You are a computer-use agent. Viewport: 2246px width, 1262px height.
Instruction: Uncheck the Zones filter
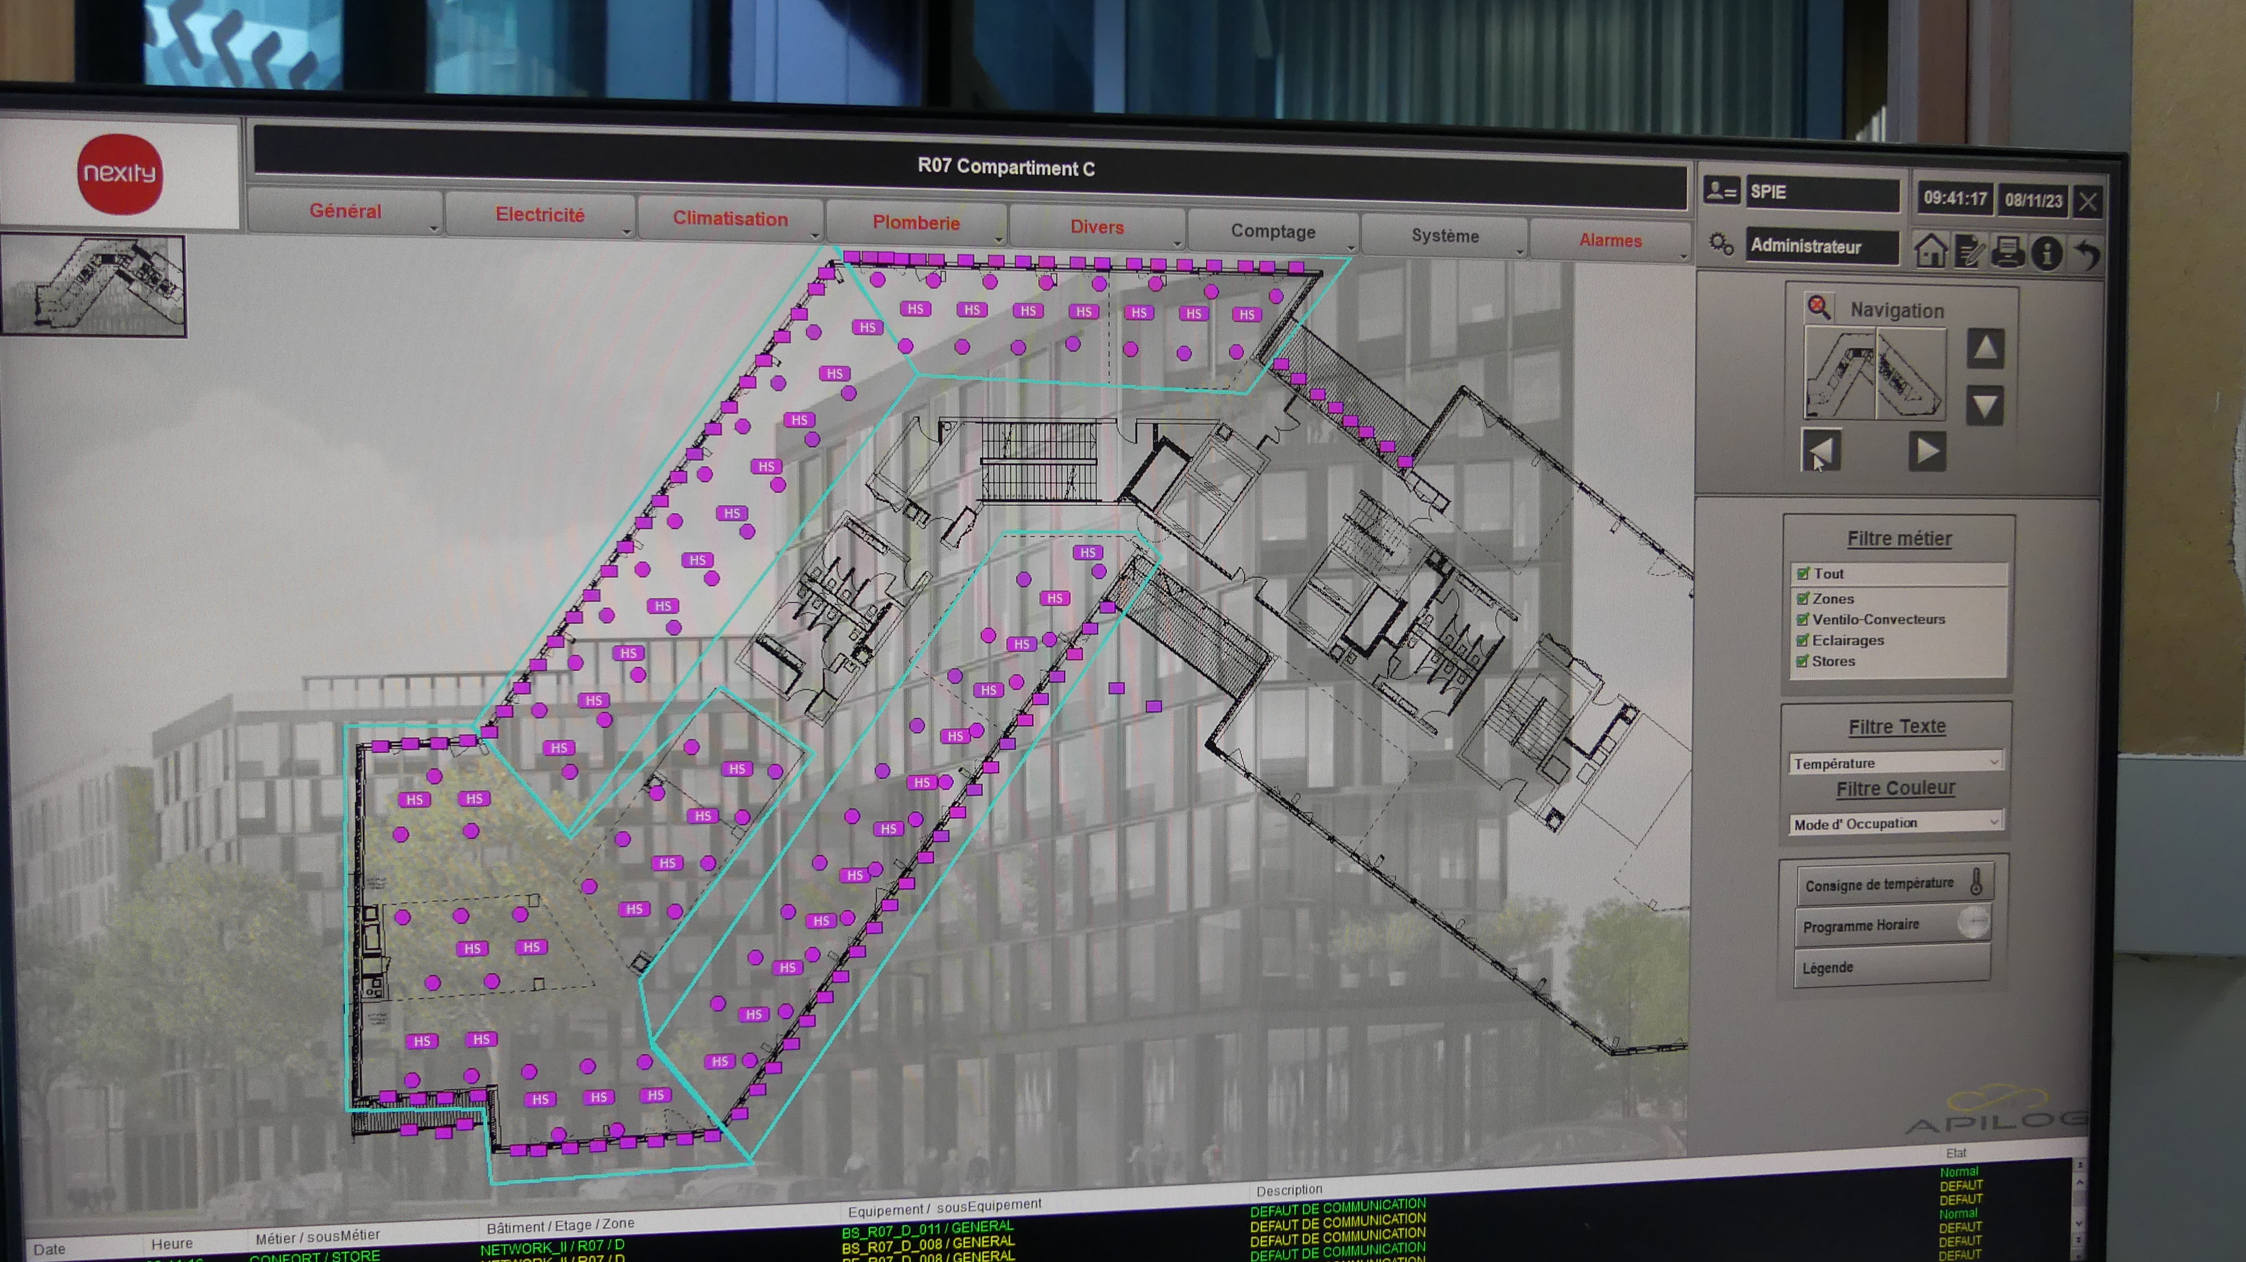1803,599
